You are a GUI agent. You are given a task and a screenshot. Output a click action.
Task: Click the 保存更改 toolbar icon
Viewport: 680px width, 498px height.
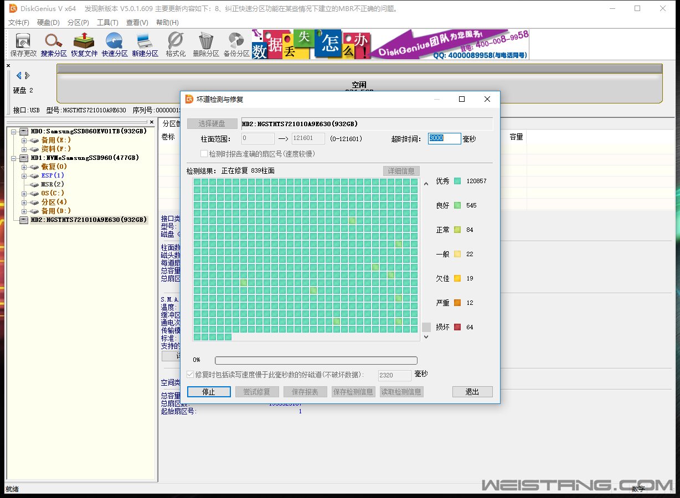23,44
